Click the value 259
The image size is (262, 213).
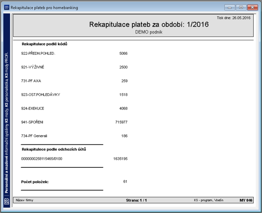pos(124,81)
